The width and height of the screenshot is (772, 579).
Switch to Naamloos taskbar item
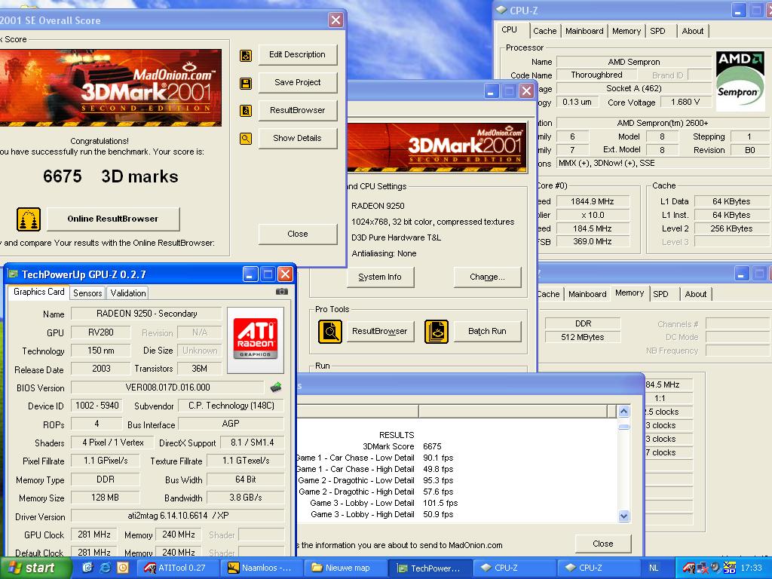click(x=260, y=568)
